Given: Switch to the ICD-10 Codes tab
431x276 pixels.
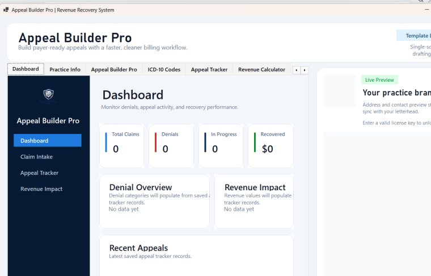Looking at the screenshot, I should pos(164,70).
